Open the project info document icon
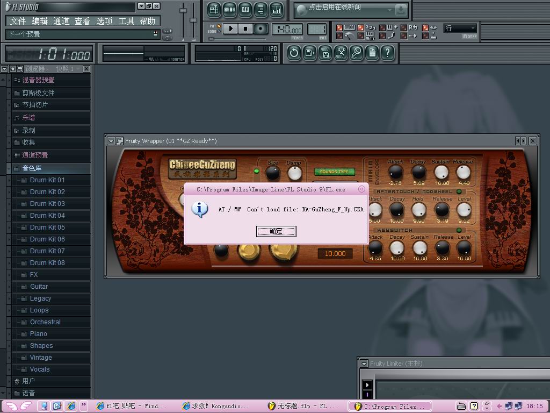Viewport: 550px width, 413px height. [372, 53]
